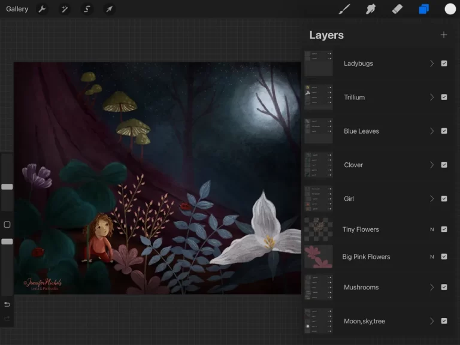The height and width of the screenshot is (345, 460).
Task: Select the 'Blue Leaves' layer name
Action: 361,131
